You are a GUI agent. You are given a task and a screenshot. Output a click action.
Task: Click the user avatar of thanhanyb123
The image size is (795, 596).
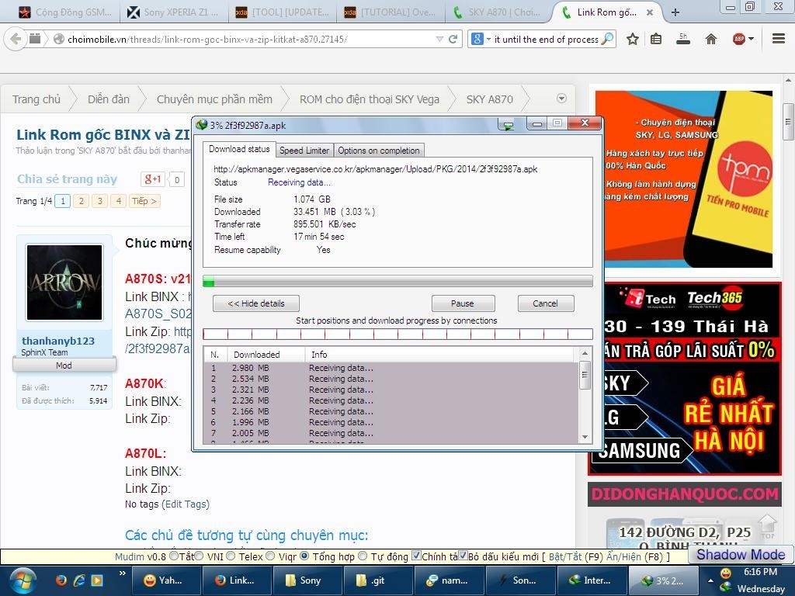click(x=64, y=282)
